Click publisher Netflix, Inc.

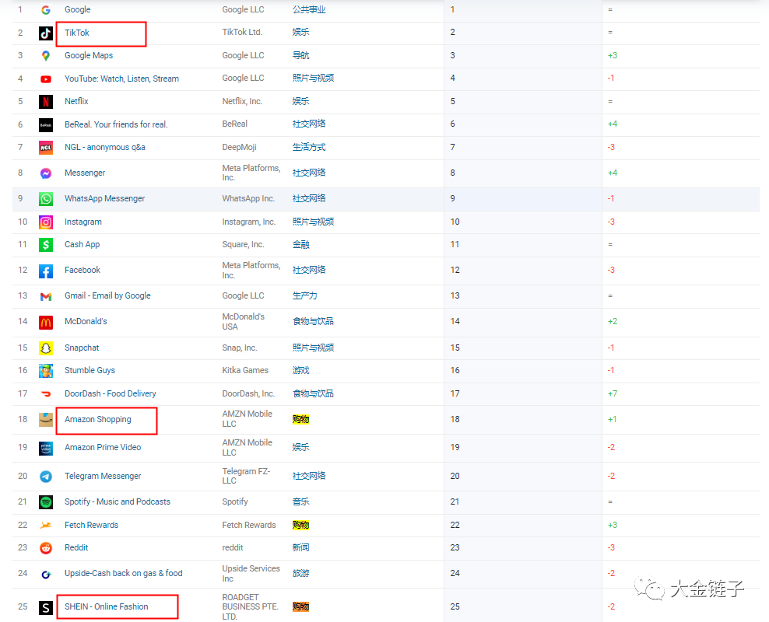click(242, 101)
